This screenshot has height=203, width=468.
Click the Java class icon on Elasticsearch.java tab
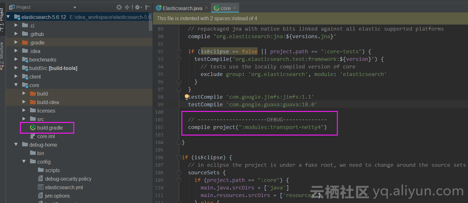coord(159,8)
